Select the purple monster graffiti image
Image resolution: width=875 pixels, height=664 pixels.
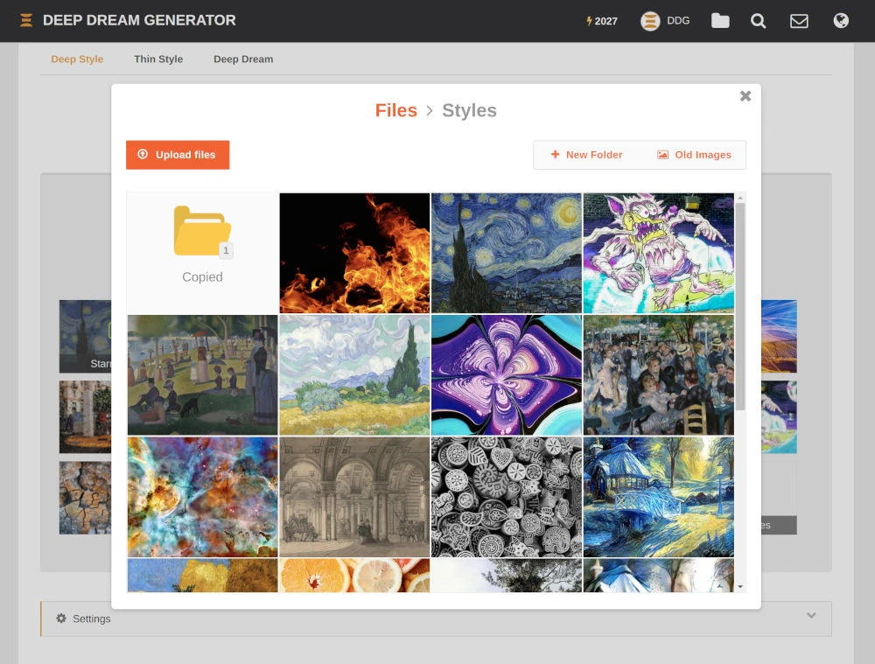point(659,253)
